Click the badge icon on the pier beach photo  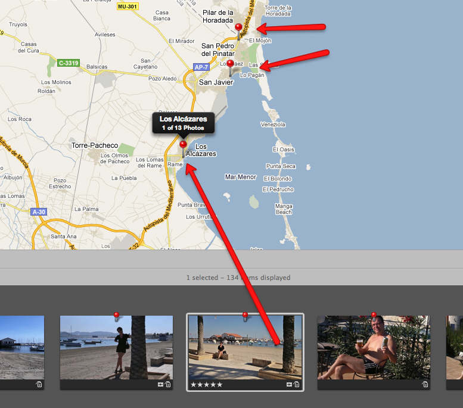point(39,385)
